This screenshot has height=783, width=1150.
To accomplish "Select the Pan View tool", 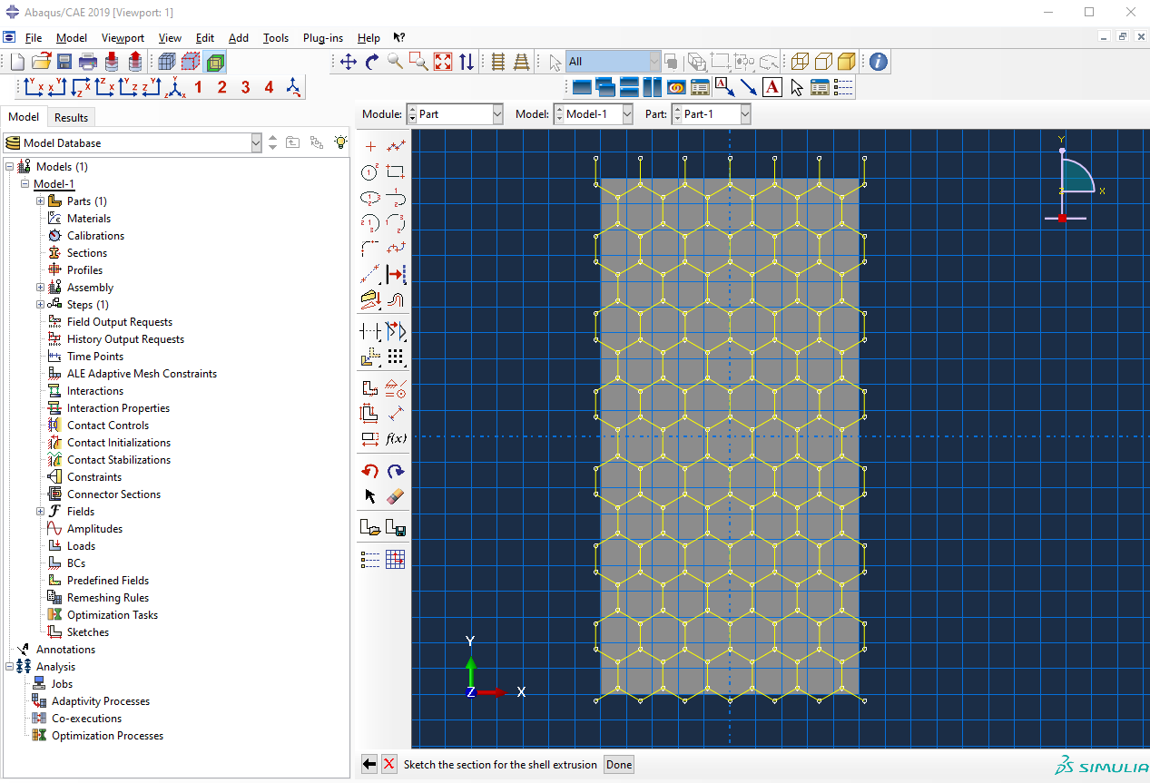I will 348,62.
